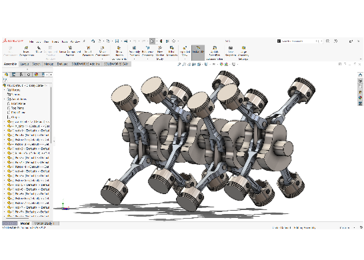Open the Options gear in top toolbar
Screen dimensions: 364x260
tap(174, 41)
